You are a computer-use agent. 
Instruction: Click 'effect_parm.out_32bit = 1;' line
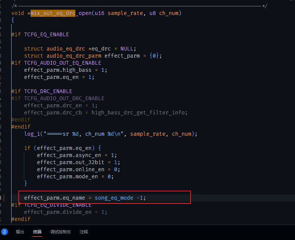click(78, 162)
